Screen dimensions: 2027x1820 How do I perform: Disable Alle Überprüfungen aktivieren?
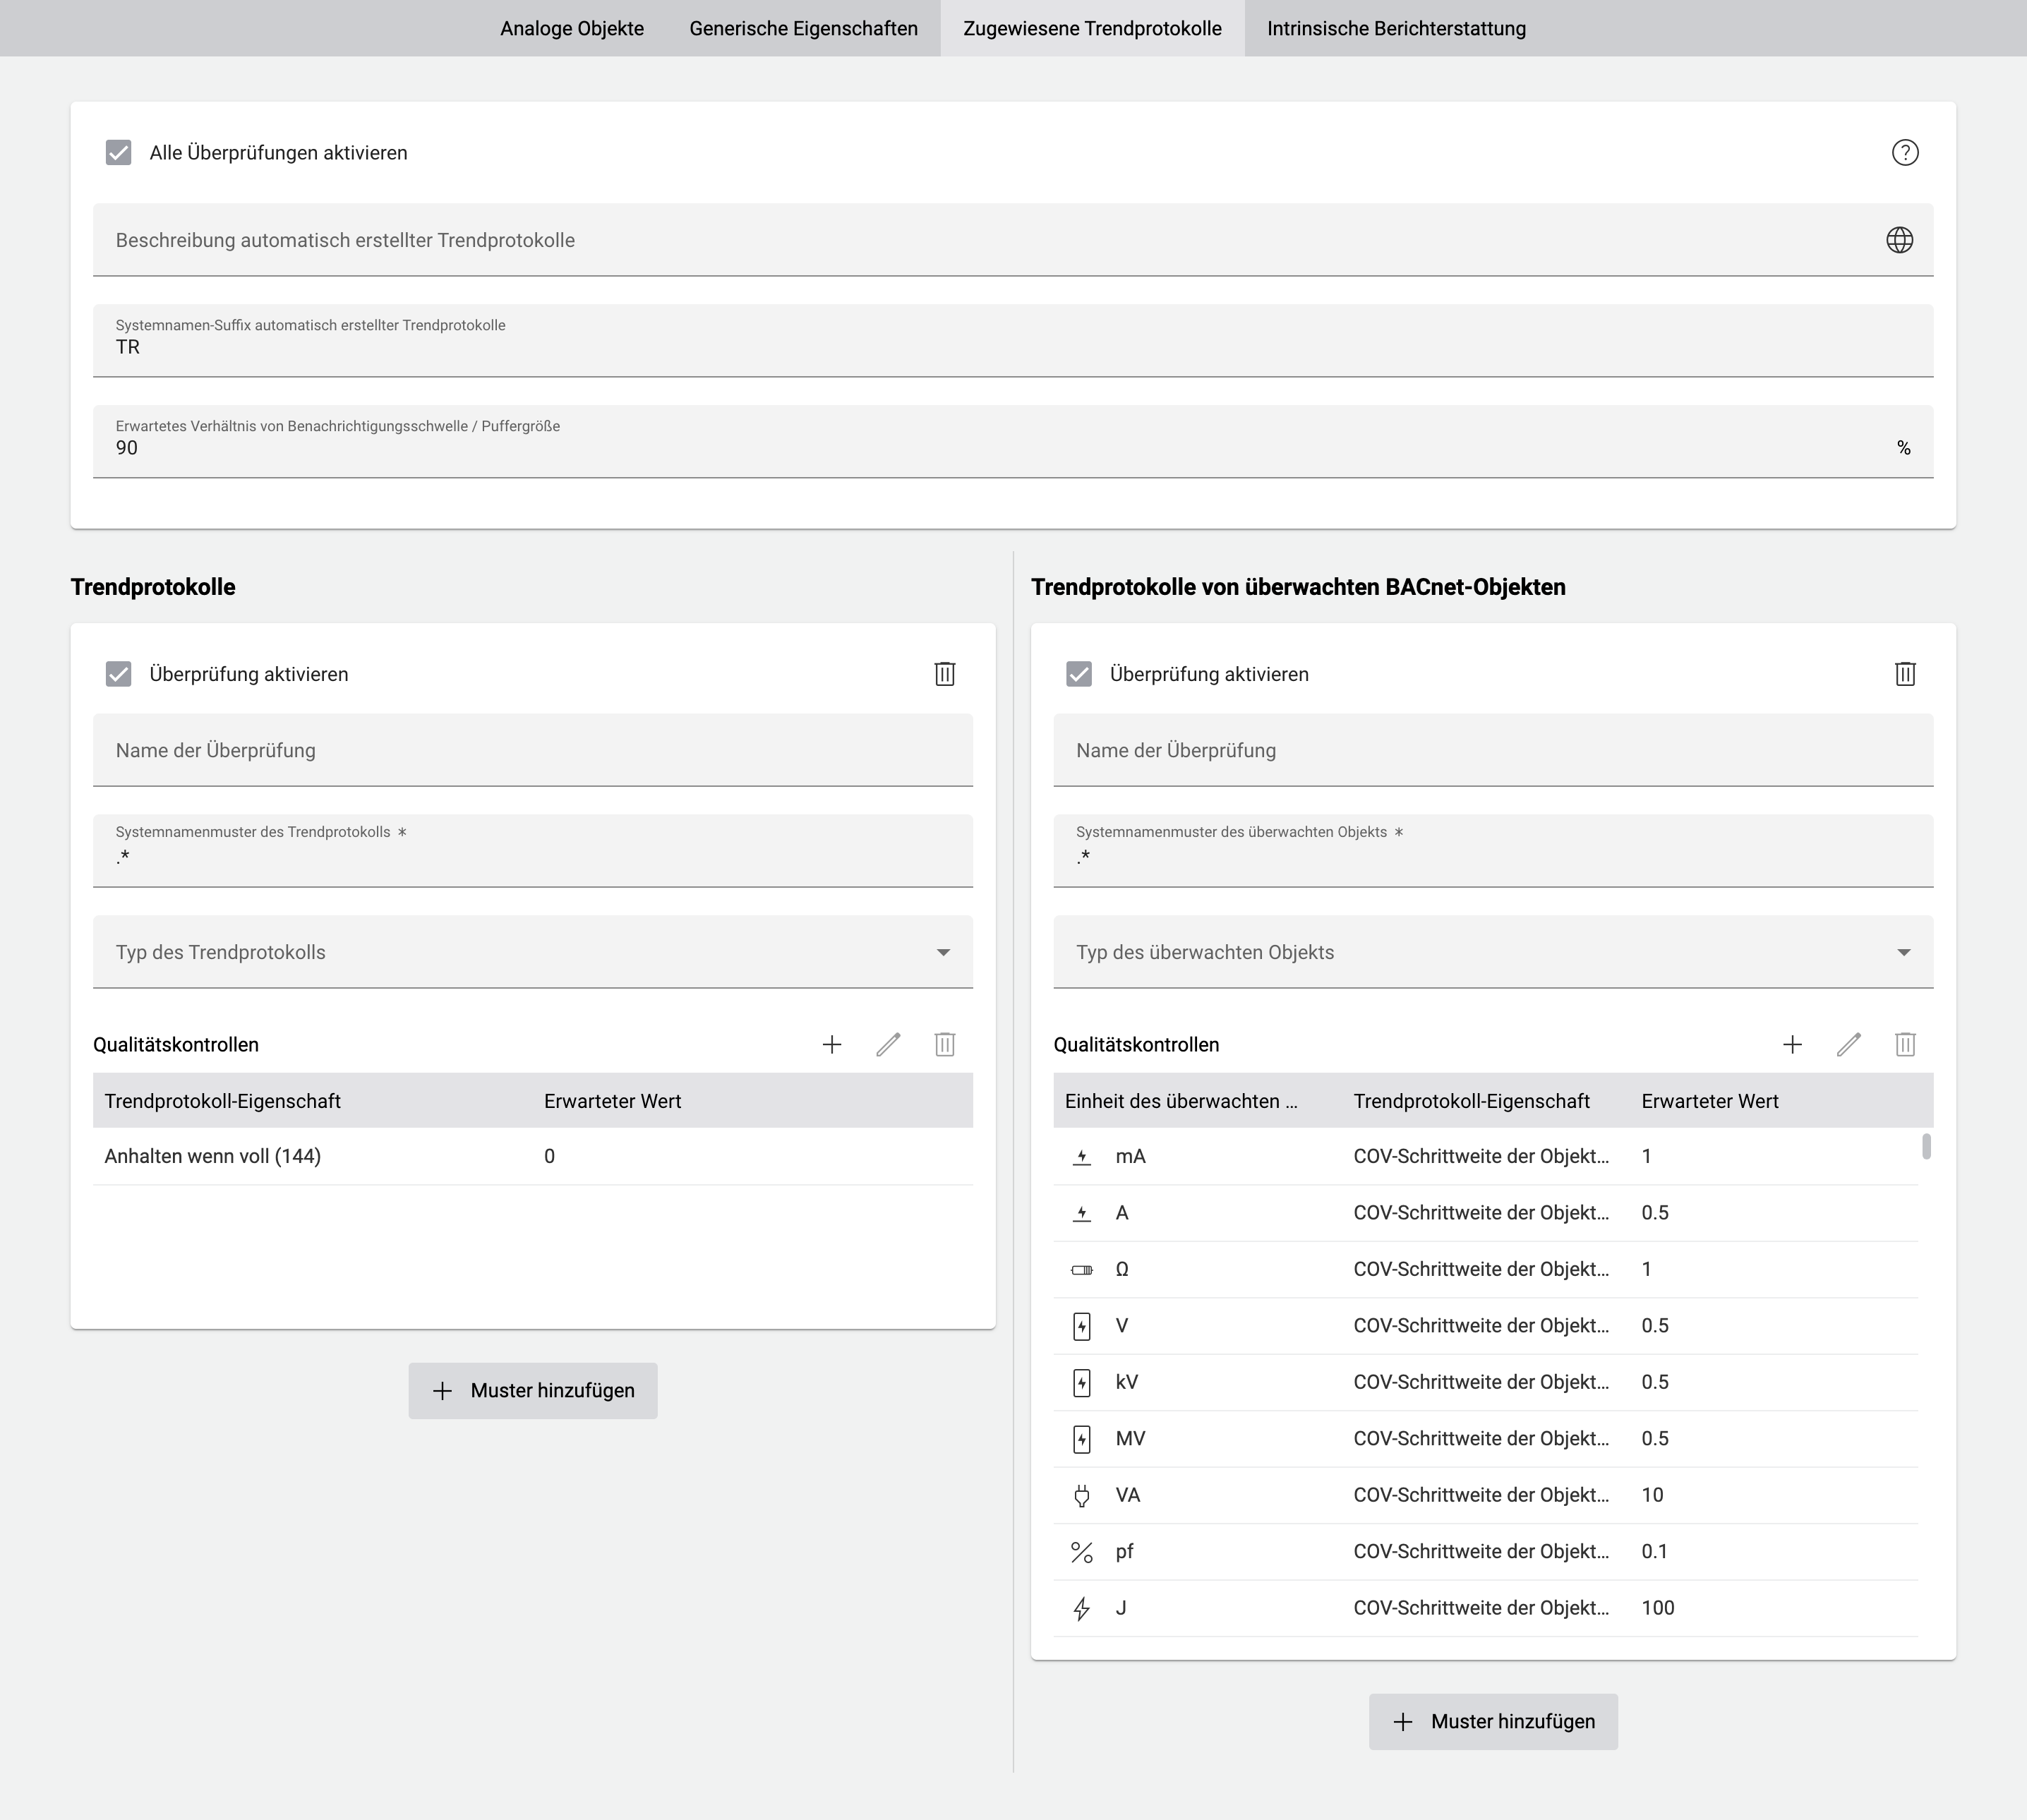tap(119, 153)
